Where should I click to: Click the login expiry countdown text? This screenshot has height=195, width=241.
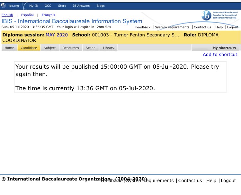coord(84,27)
